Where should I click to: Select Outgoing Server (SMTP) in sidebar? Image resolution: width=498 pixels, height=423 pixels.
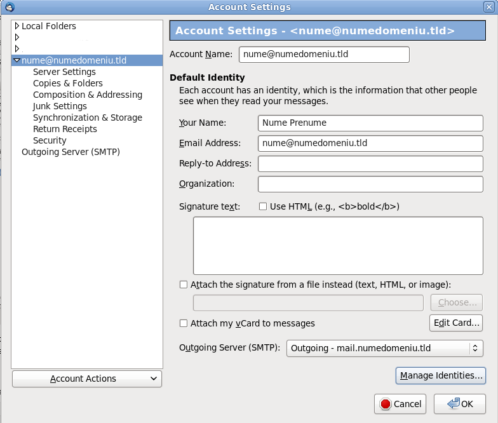[x=71, y=152]
